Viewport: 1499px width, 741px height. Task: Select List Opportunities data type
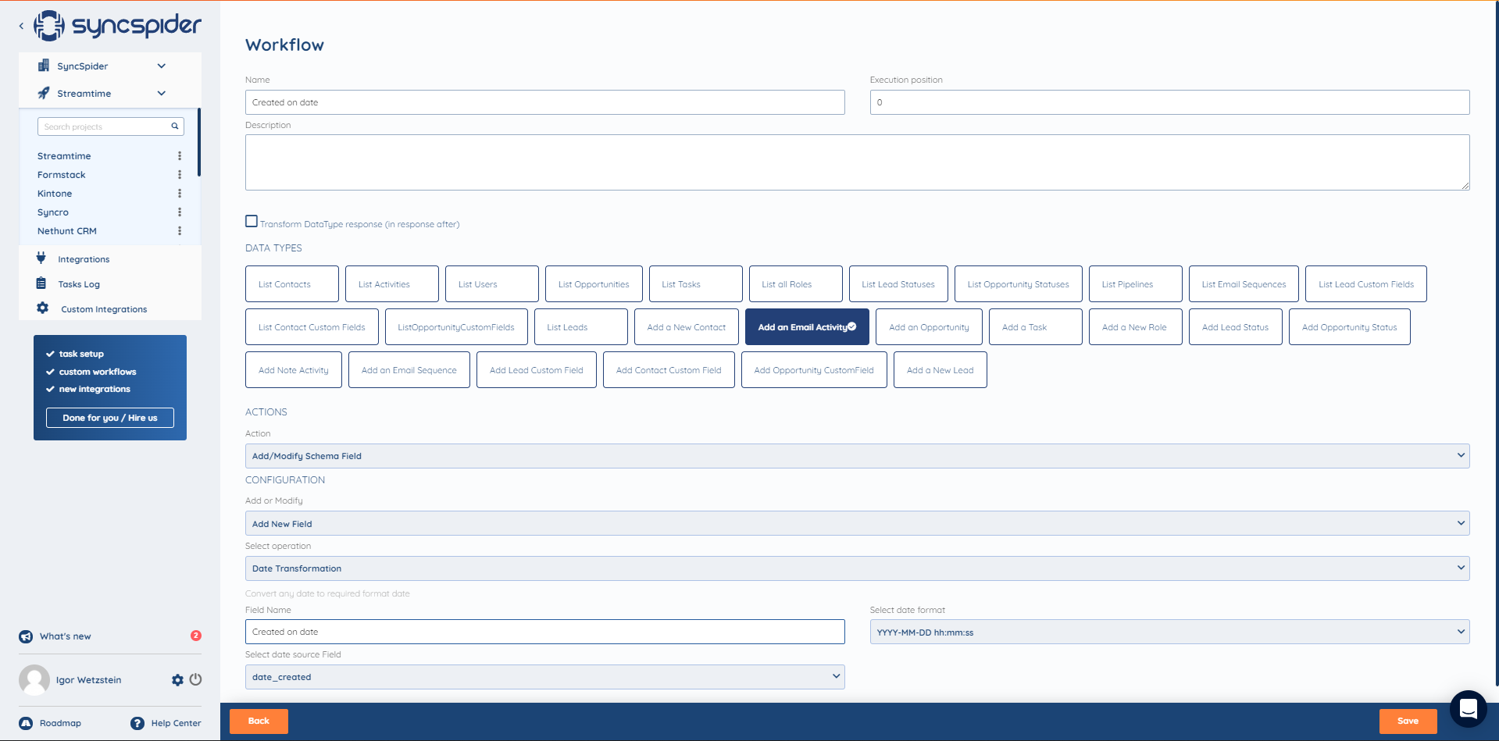click(x=594, y=284)
